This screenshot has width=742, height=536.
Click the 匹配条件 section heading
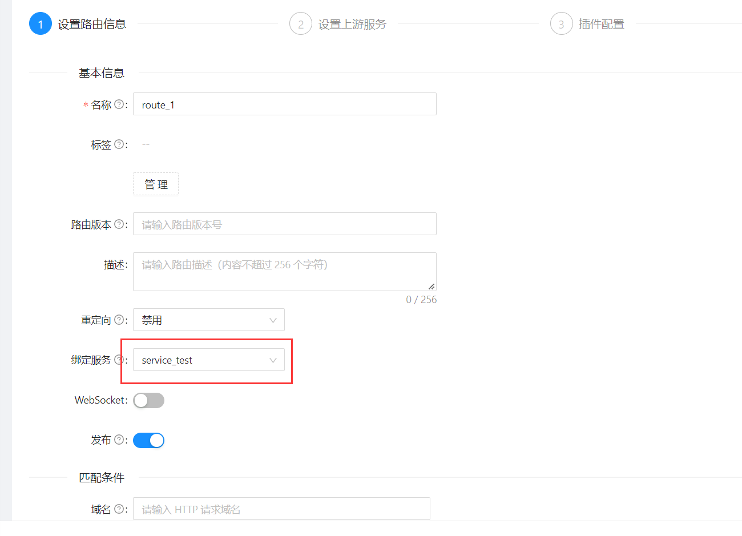tap(102, 478)
